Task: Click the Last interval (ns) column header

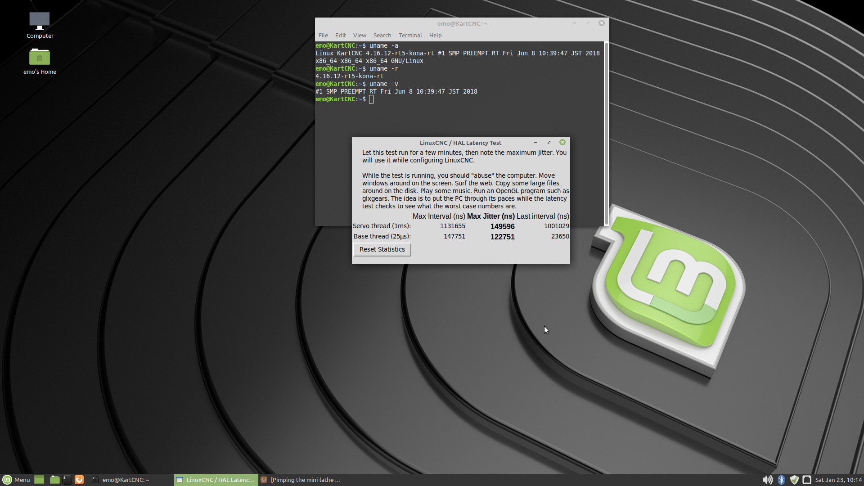Action: point(543,216)
